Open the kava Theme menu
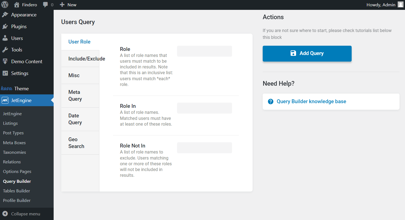The image size is (405, 220). tap(27, 88)
